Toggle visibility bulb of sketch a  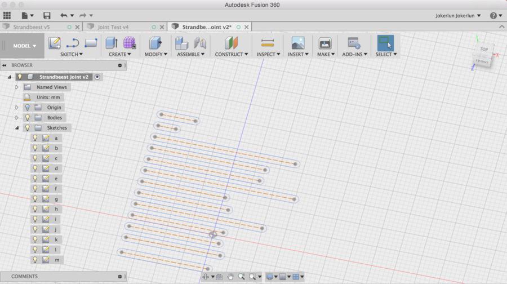pyautogui.click(x=35, y=138)
